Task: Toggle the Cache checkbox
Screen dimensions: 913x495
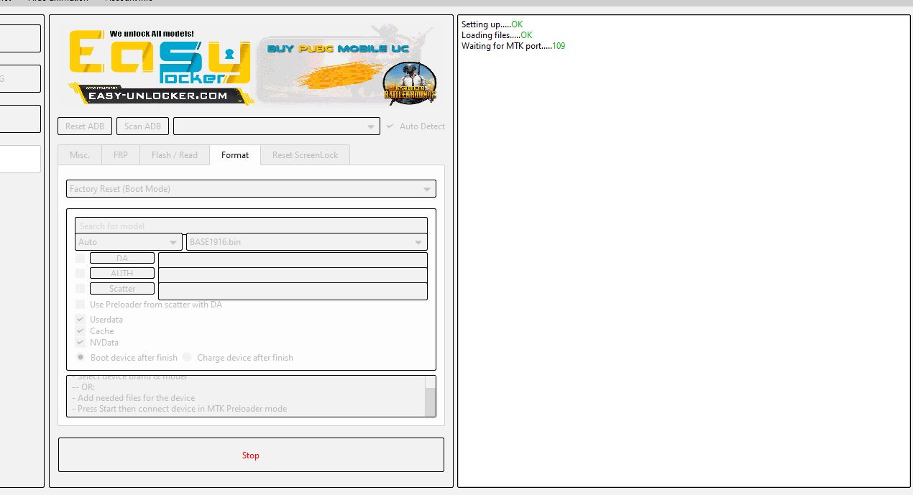Action: (81, 331)
